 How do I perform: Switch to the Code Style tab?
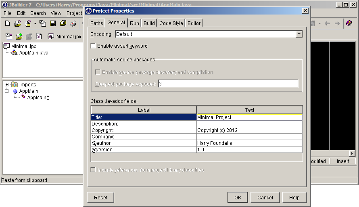[x=171, y=23]
